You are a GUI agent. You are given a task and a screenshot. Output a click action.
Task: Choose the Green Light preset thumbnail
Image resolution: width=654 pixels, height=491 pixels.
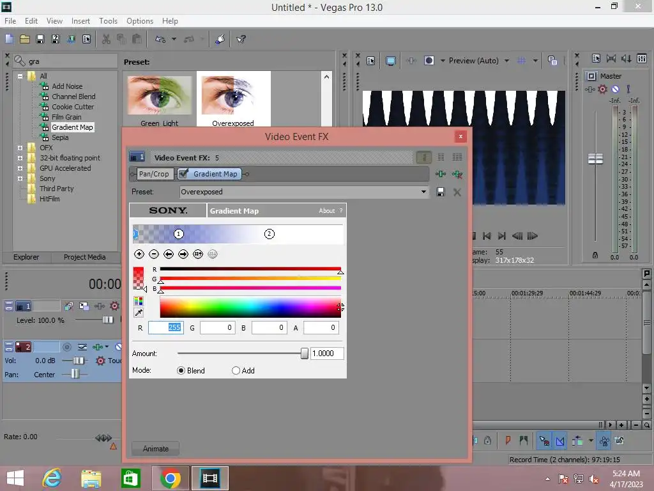click(159, 96)
